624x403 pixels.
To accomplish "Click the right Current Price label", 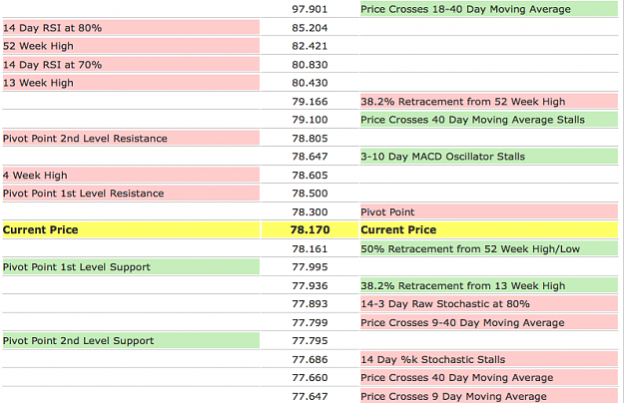I will coord(398,229).
